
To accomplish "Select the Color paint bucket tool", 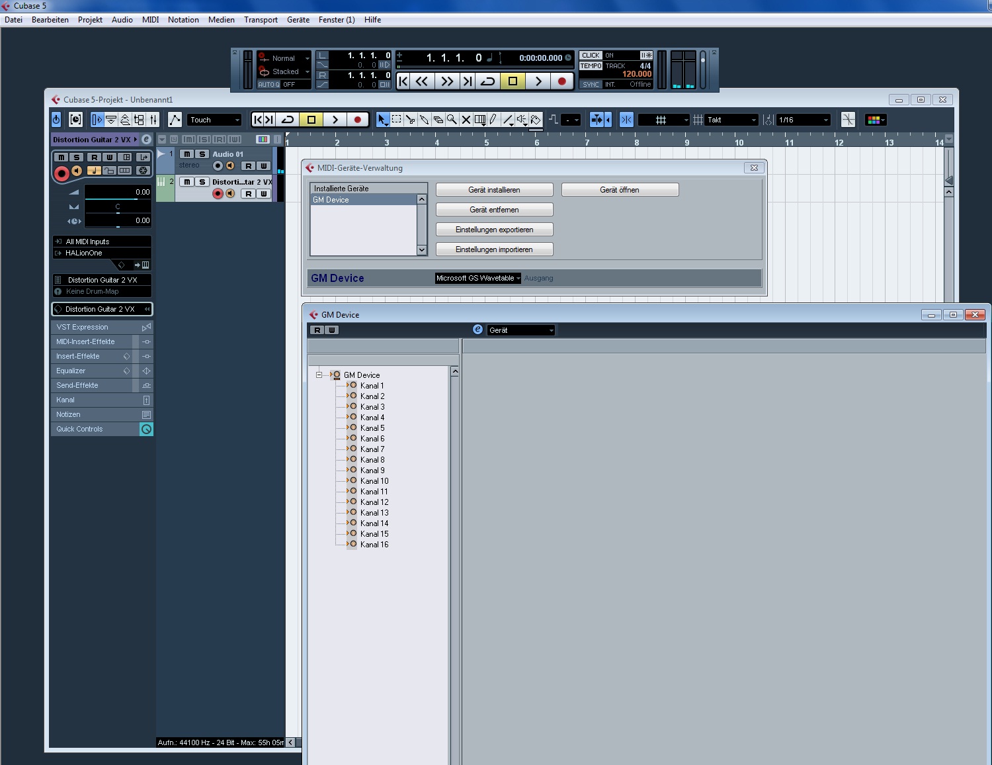I will coord(536,120).
